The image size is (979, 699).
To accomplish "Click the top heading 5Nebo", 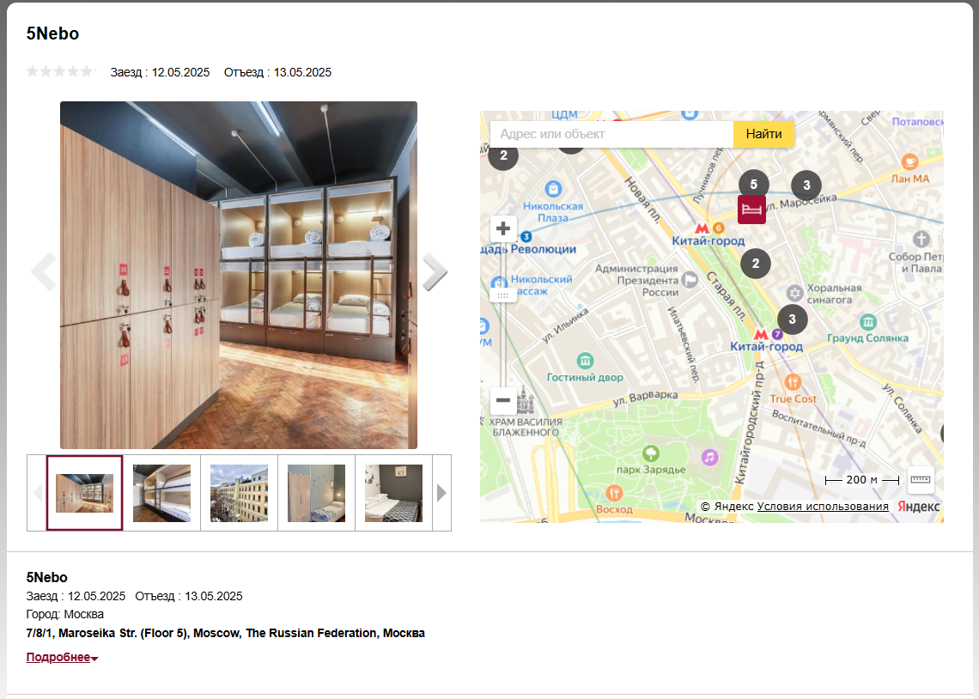I will (x=52, y=33).
